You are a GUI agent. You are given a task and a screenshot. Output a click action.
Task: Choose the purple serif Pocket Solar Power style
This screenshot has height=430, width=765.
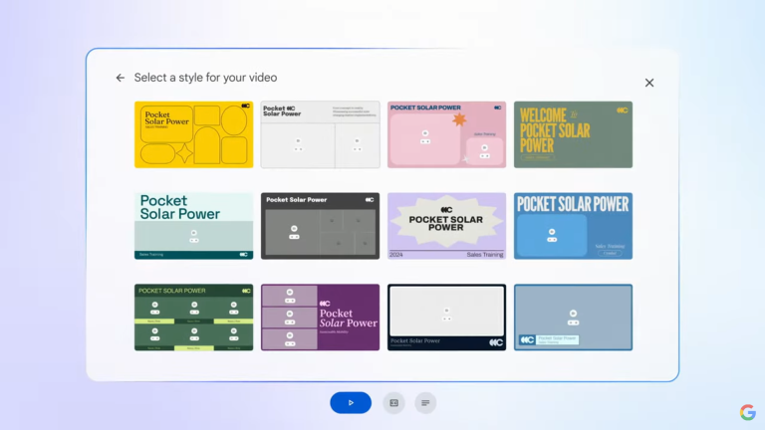(320, 318)
